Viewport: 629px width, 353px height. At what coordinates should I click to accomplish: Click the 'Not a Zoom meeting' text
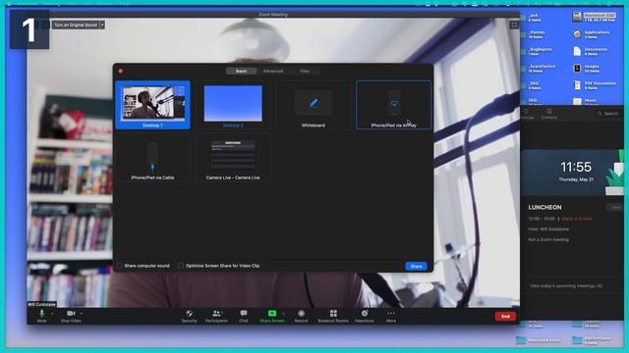[548, 239]
